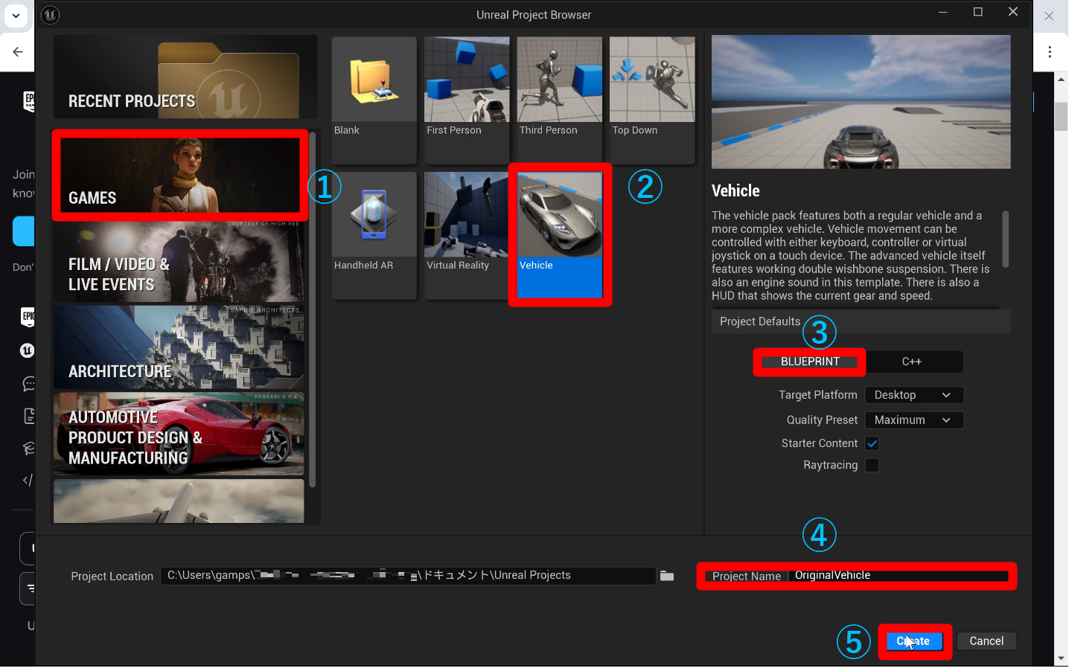Click the Project Location path field
1069x671 pixels.
(408, 576)
